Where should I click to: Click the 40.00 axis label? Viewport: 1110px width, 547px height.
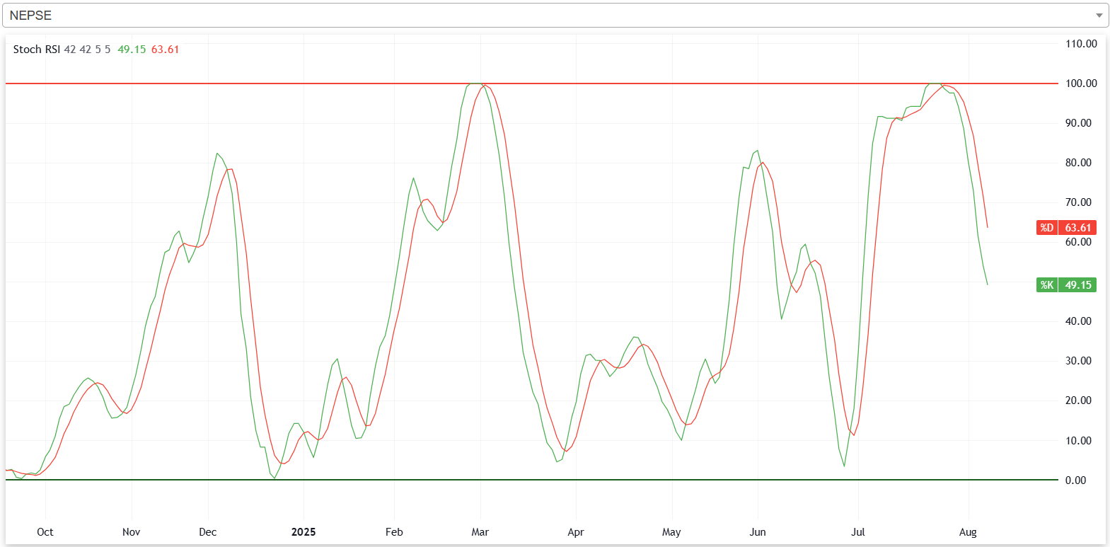(1078, 321)
